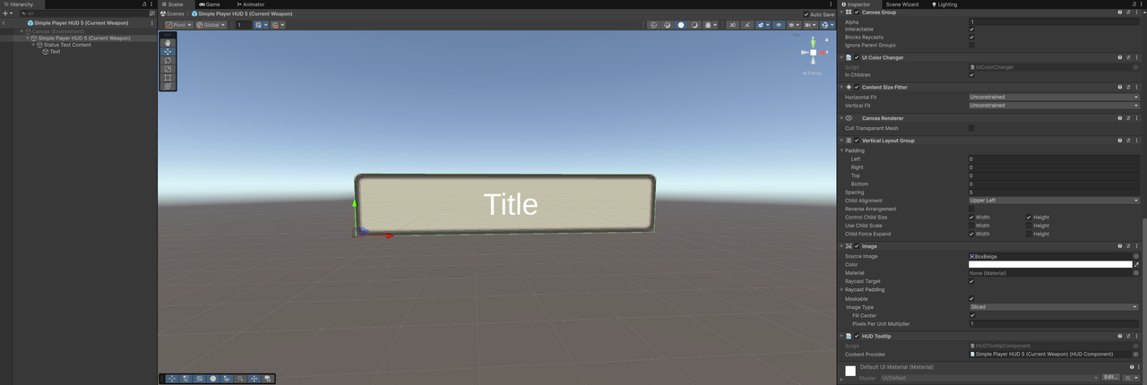The image size is (1147, 385).
Task: Collapse the Padding foldout
Action: (842, 150)
